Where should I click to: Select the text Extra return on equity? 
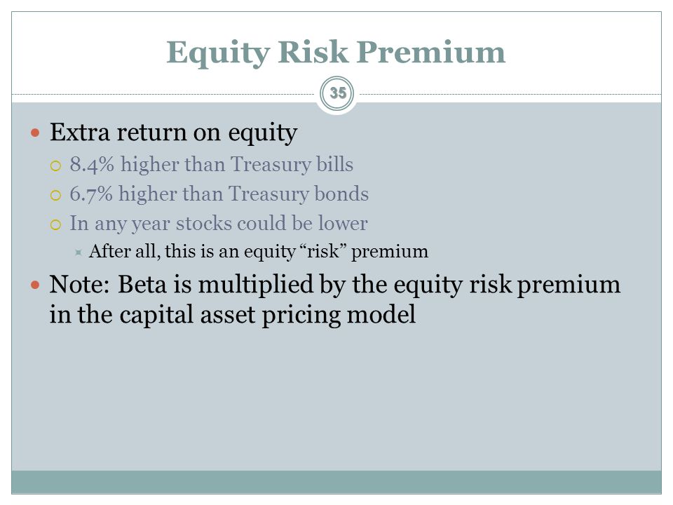tap(173, 133)
